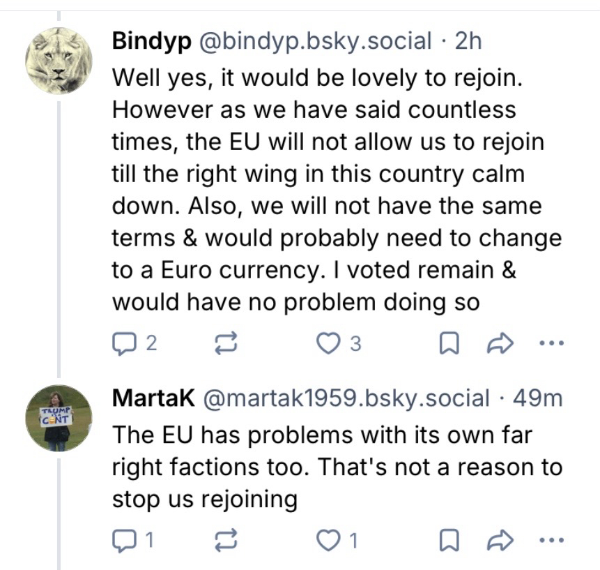Click the 2h timestamp on Bindyp's post
The image size is (600, 570).
(468, 41)
